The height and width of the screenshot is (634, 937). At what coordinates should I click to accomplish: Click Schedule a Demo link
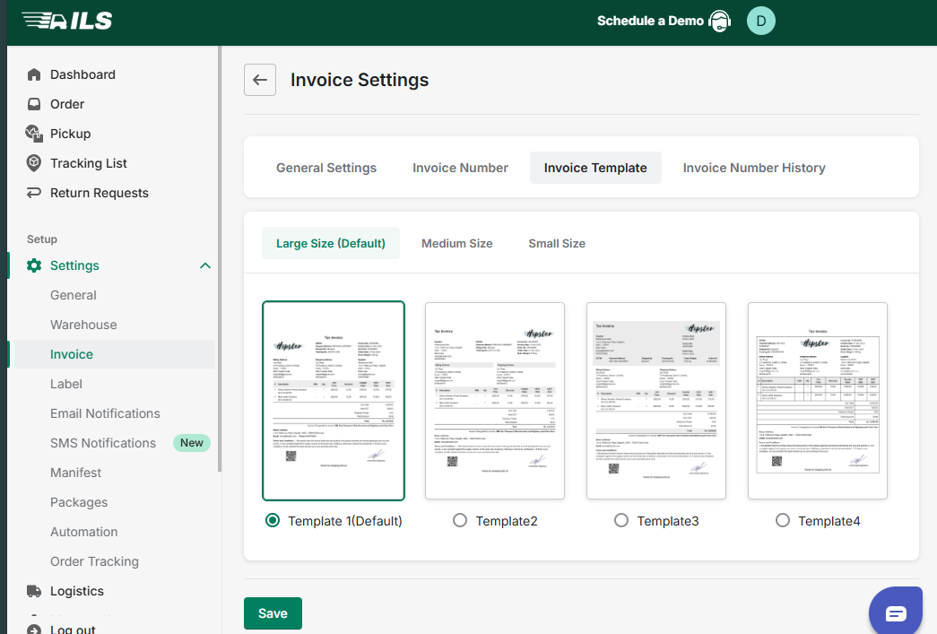coord(650,21)
